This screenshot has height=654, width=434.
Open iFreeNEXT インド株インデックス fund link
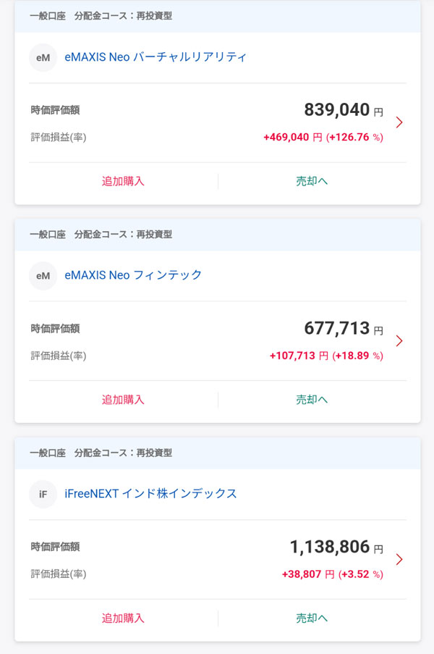point(150,494)
